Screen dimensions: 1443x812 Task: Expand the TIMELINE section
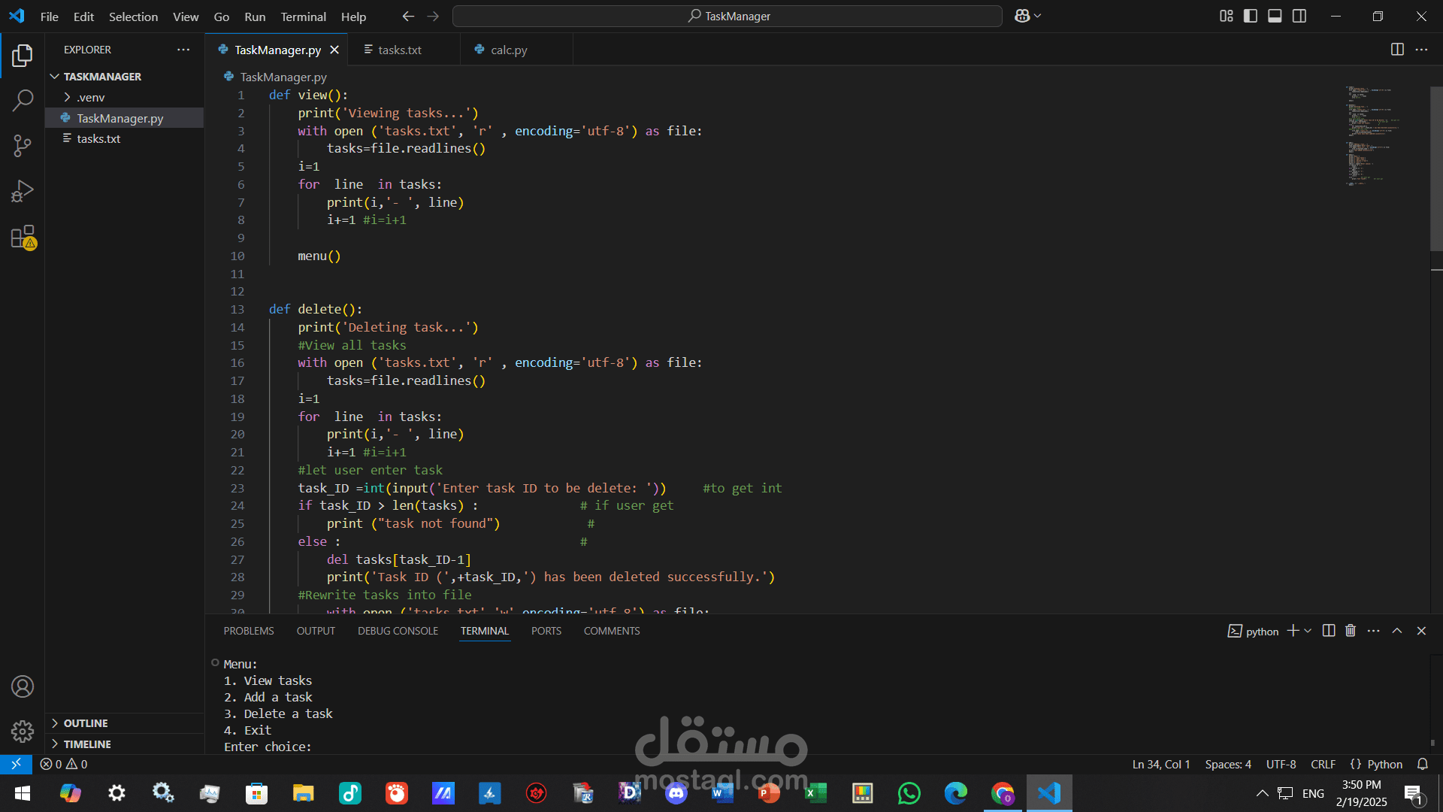click(124, 744)
